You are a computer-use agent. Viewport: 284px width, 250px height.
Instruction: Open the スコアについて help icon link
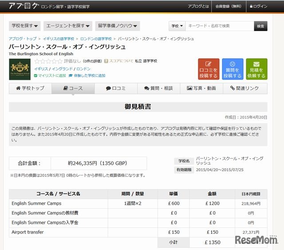point(118,61)
